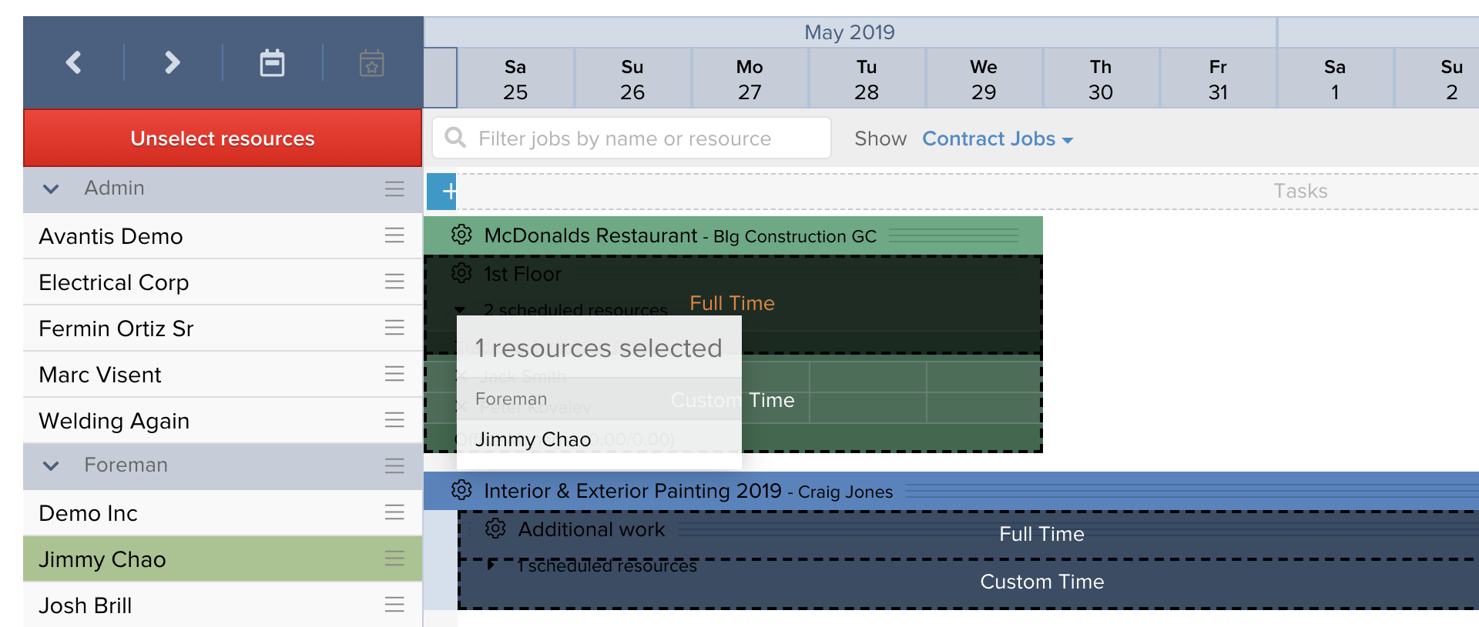The height and width of the screenshot is (627, 1479).
Task: Open the Contract Jobs dropdown
Action: (x=998, y=138)
